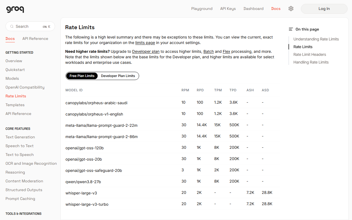This screenshot has height=220, width=352.
Task: Click model ID openai/gpt-oss-120b
Action: 84,148
